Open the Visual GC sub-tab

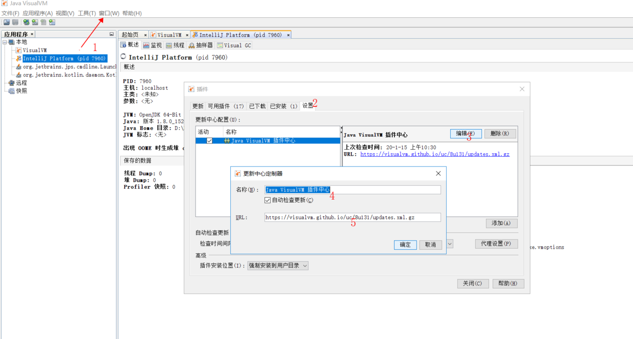(234, 45)
